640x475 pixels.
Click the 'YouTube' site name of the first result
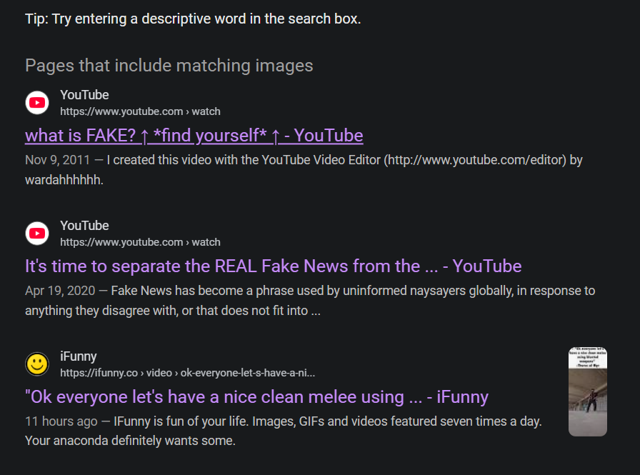(84, 95)
